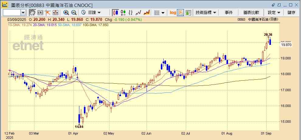The image size is (301, 140).
Task: Open 圖表比較 chart comparison
Action: tap(251, 13)
